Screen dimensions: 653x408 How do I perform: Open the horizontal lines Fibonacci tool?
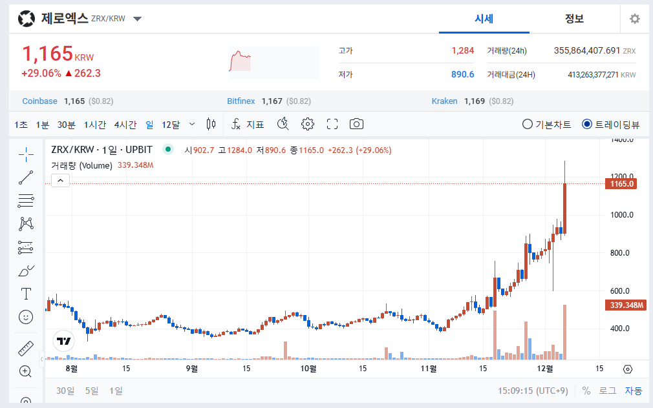coord(26,201)
